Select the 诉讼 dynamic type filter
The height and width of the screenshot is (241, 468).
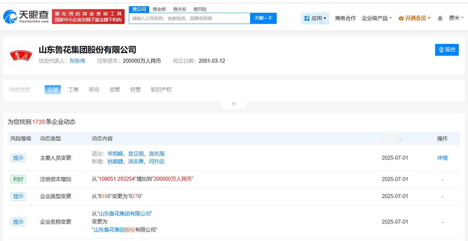pos(94,89)
